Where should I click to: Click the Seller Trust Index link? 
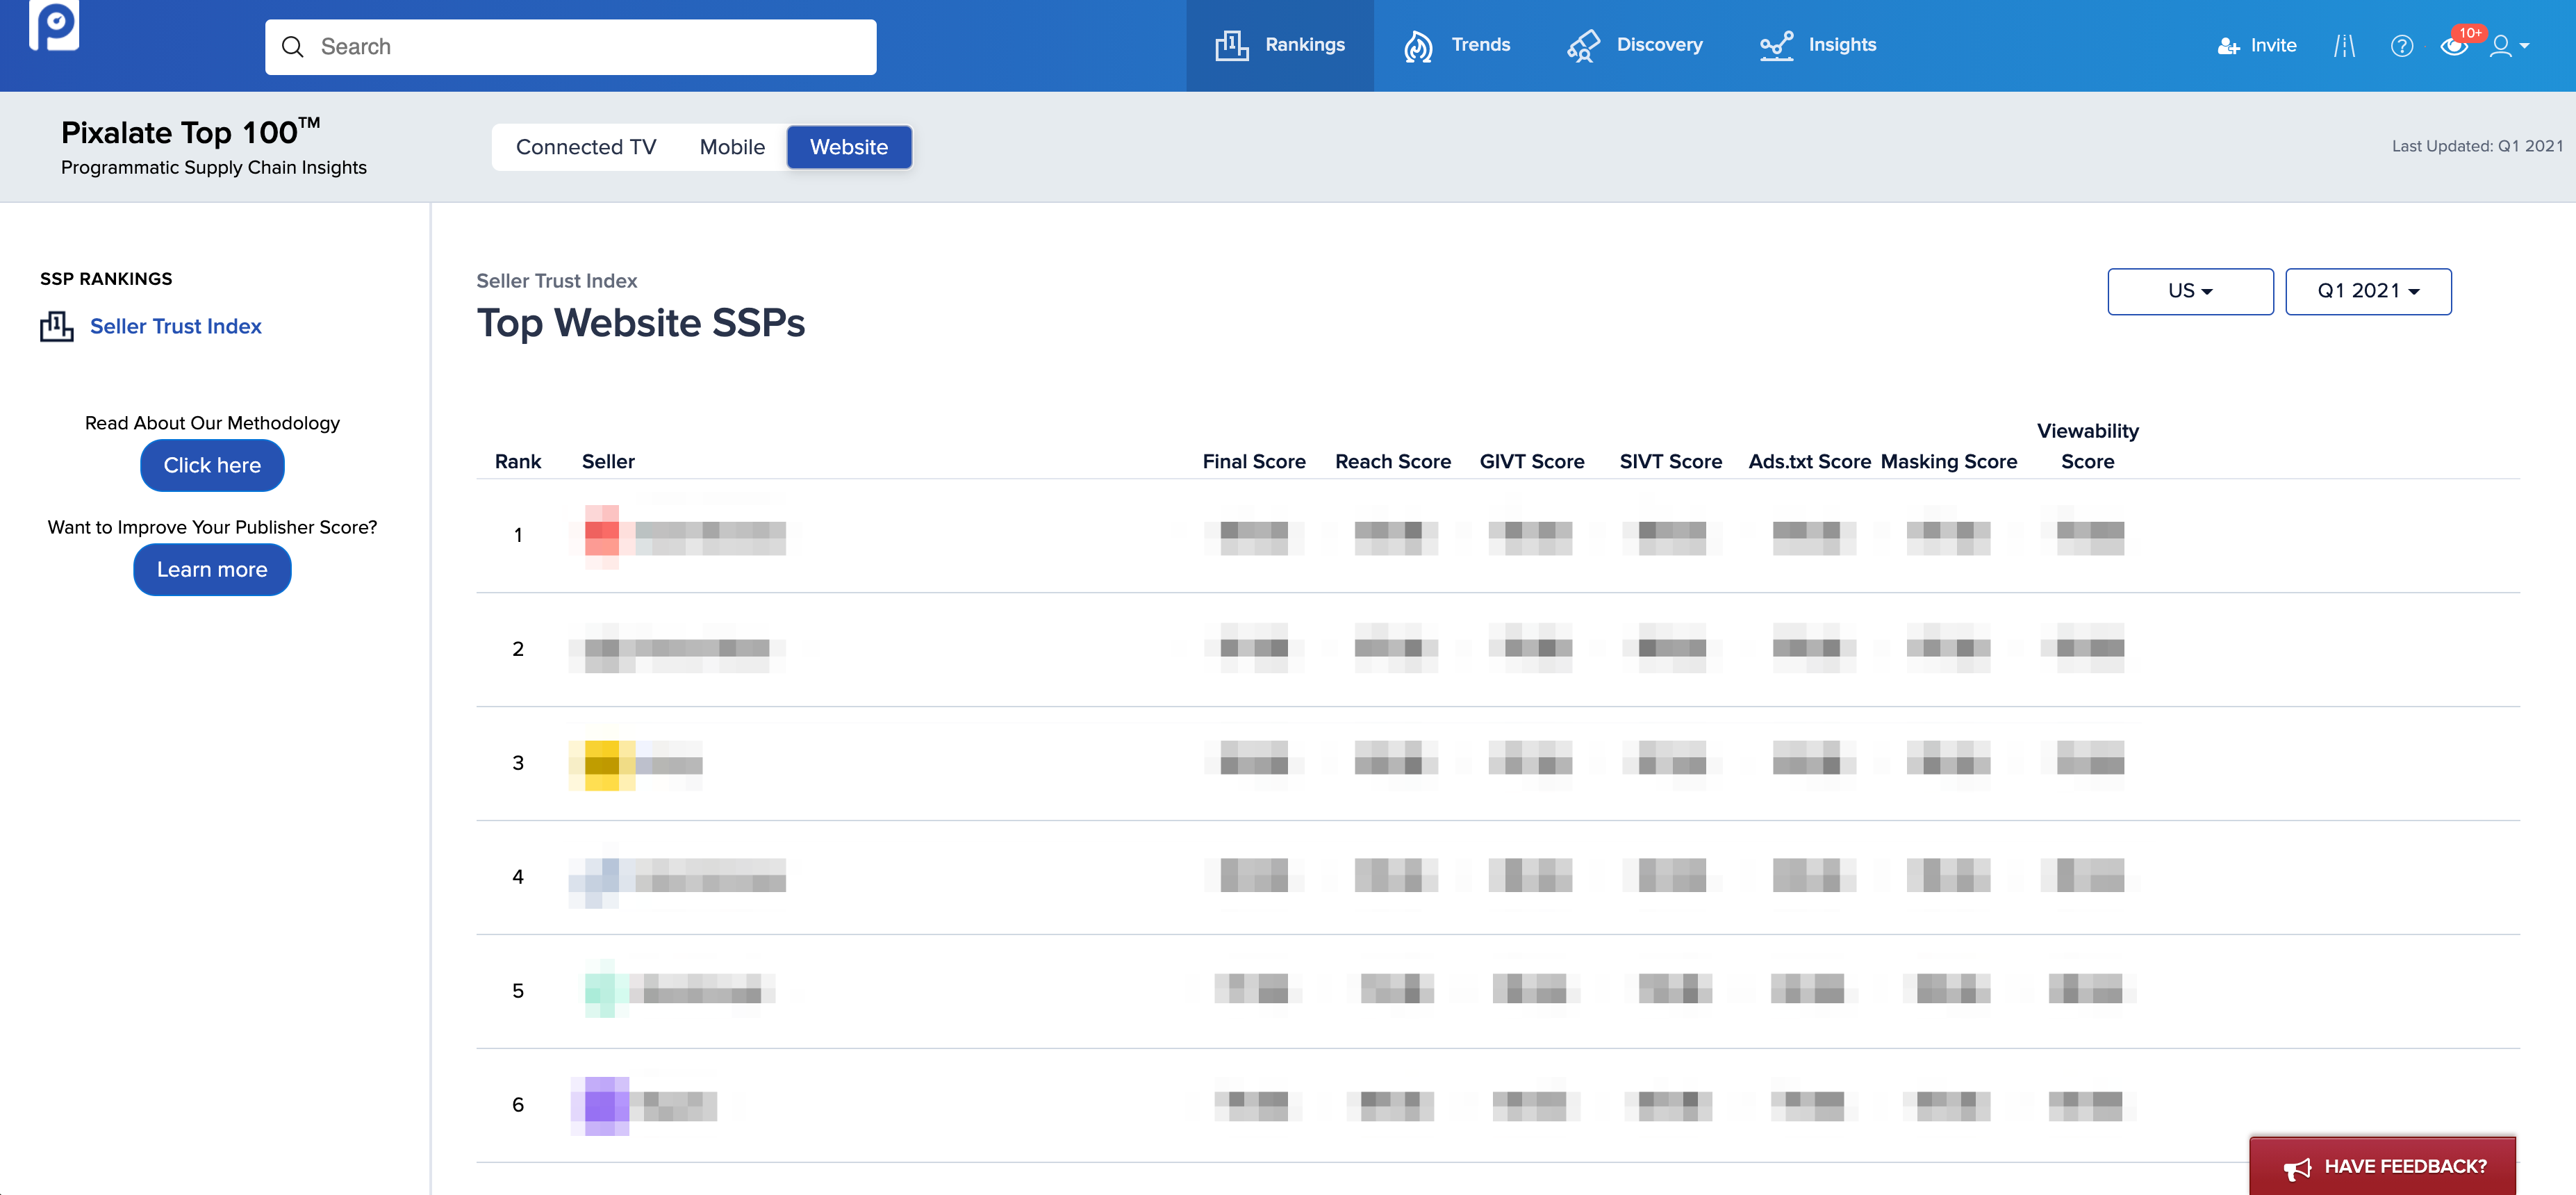coord(176,326)
